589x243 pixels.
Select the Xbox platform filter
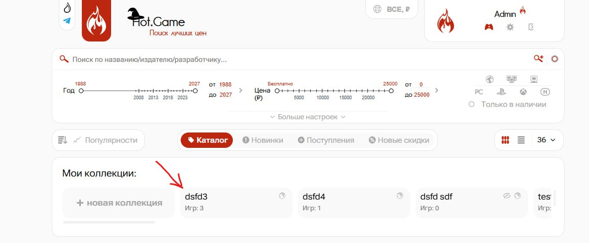(x=523, y=92)
